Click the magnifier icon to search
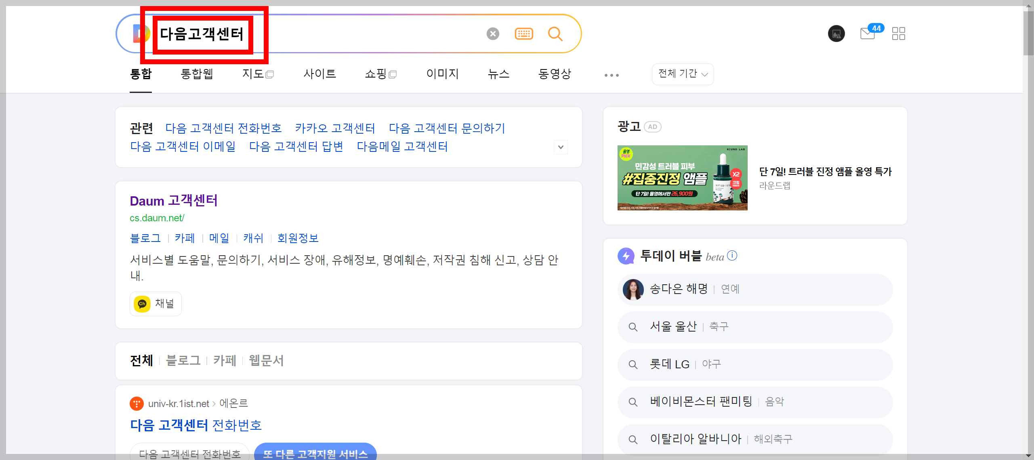Image resolution: width=1034 pixels, height=460 pixels. click(555, 34)
